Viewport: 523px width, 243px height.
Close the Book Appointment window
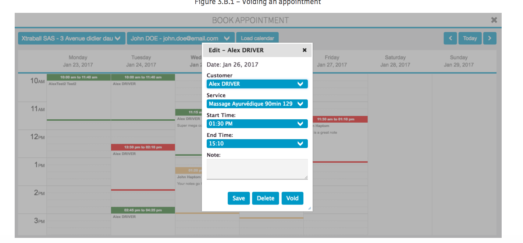(494, 20)
